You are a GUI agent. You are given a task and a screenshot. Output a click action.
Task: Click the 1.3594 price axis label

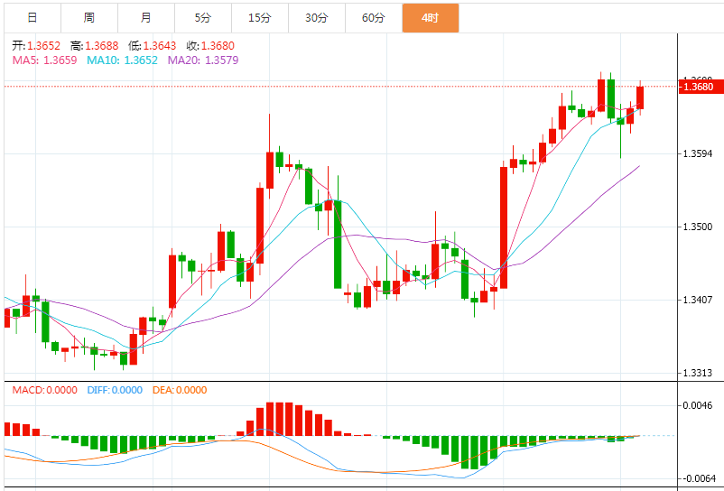tap(697, 153)
